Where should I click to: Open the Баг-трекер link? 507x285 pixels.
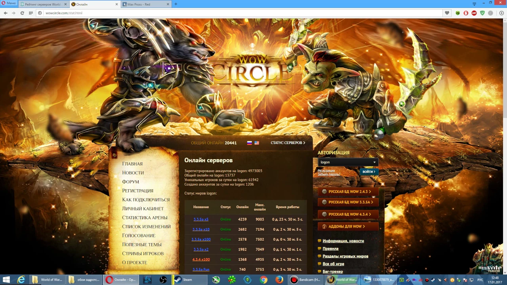pyautogui.click(x=333, y=272)
